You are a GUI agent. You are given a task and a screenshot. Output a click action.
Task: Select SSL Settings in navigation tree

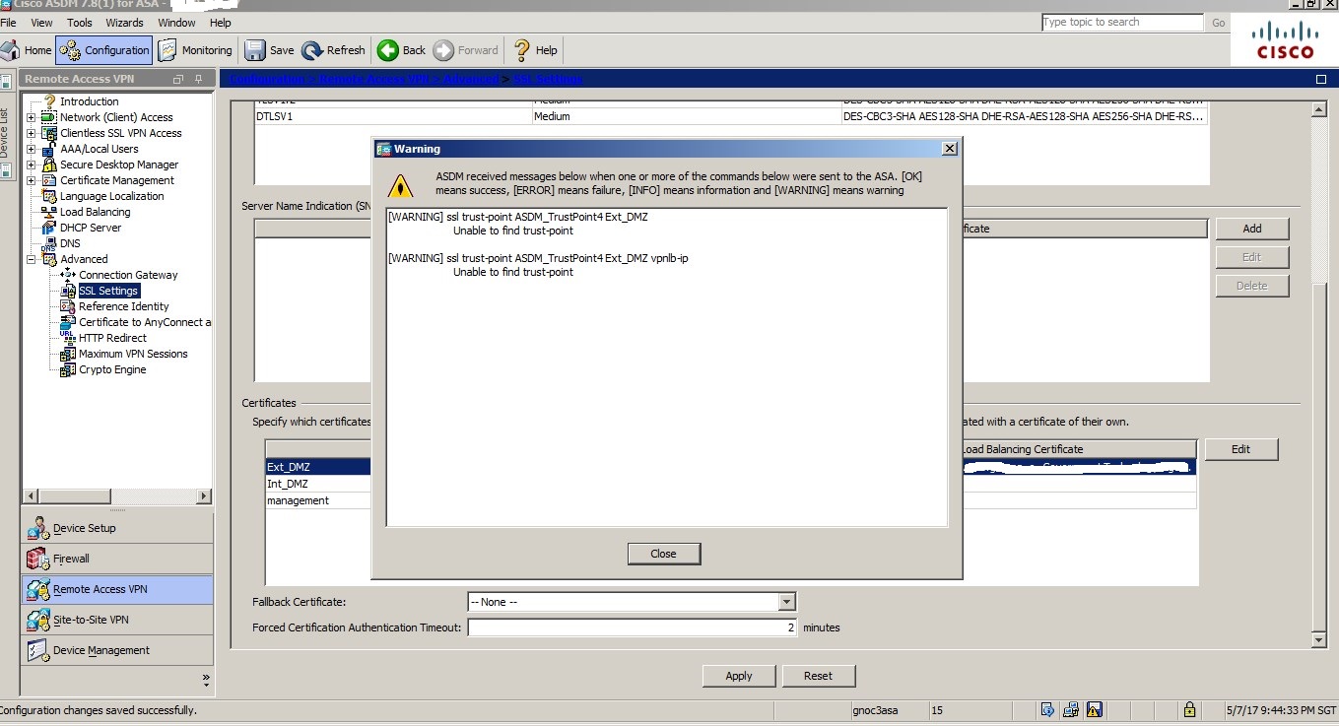coord(108,291)
